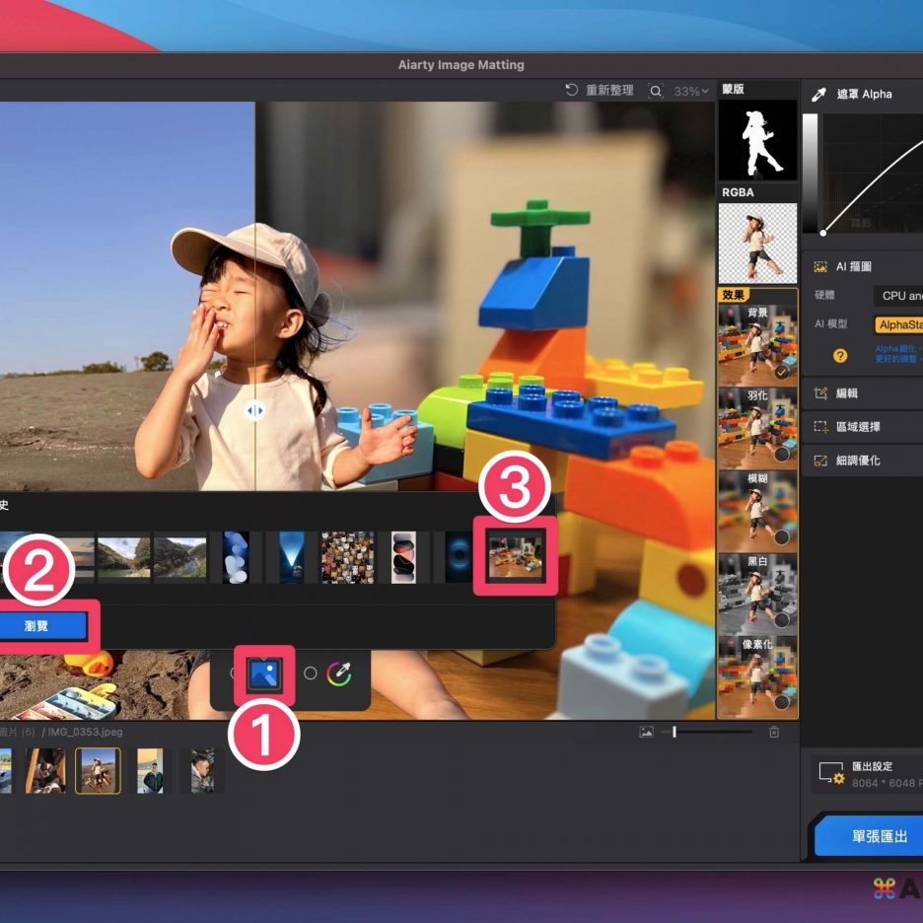Click the thumbnail size image icon
The height and width of the screenshot is (923, 923).
coord(646,732)
